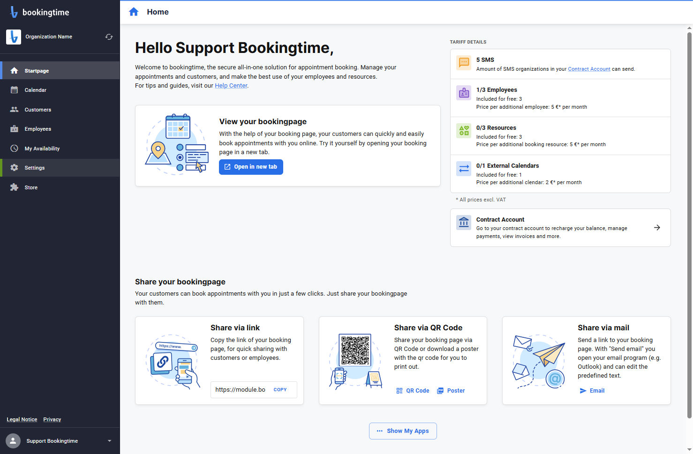Click Show My Apps button
This screenshot has height=454, width=693.
(403, 431)
